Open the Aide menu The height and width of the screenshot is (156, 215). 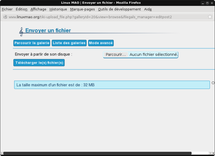pyautogui.click(x=148, y=9)
